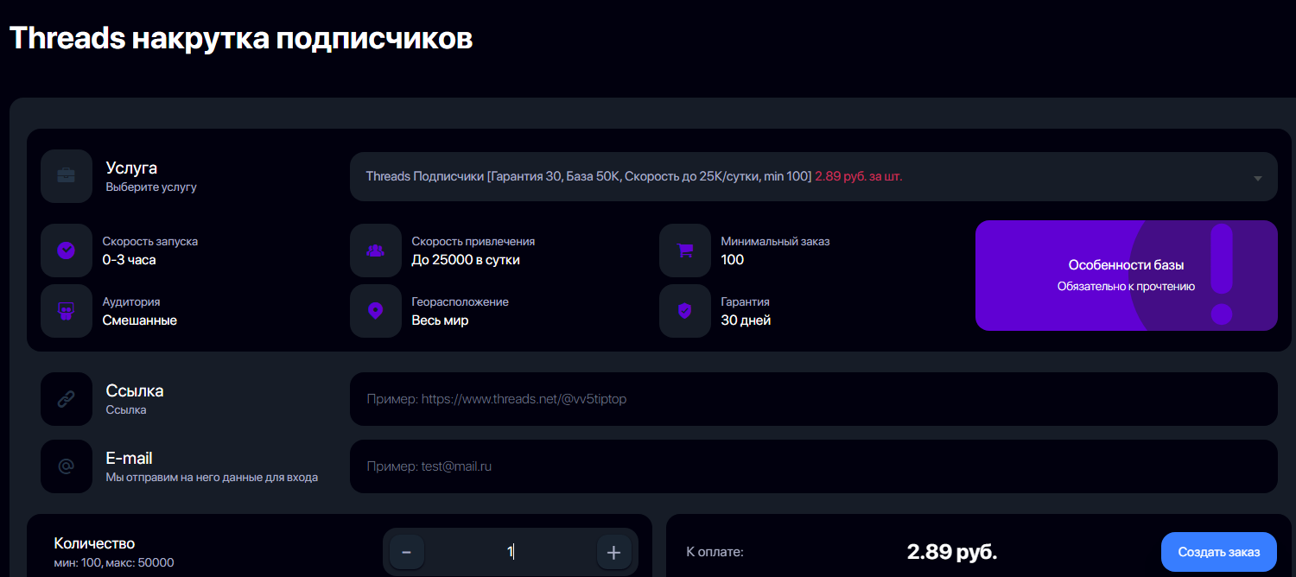The height and width of the screenshot is (577, 1296).
Task: Click the quantity number field
Action: [x=511, y=553]
